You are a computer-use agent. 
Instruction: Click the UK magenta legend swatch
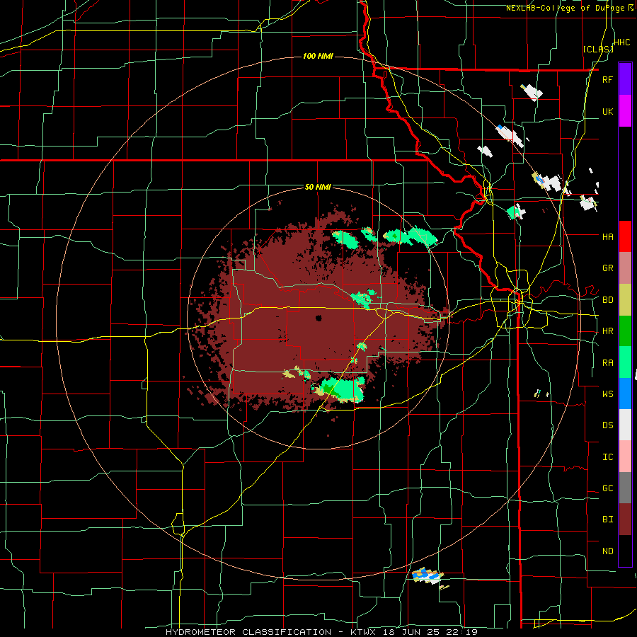click(625, 111)
